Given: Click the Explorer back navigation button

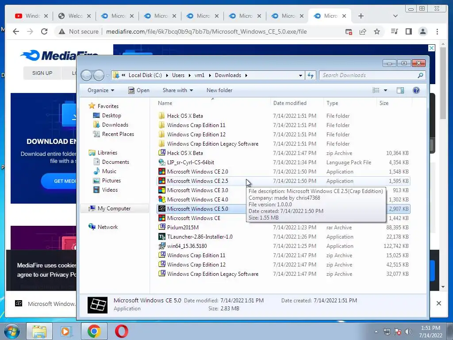Looking at the screenshot, I should [86, 75].
